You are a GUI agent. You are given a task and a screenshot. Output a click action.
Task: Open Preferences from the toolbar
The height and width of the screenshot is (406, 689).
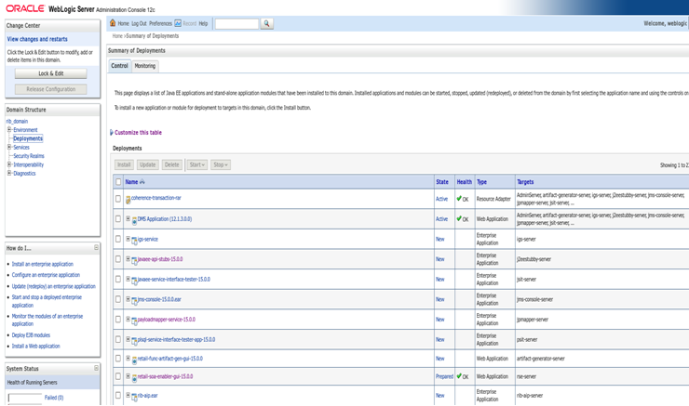point(160,23)
